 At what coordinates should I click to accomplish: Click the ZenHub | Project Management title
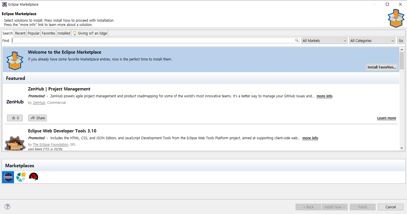(59, 89)
